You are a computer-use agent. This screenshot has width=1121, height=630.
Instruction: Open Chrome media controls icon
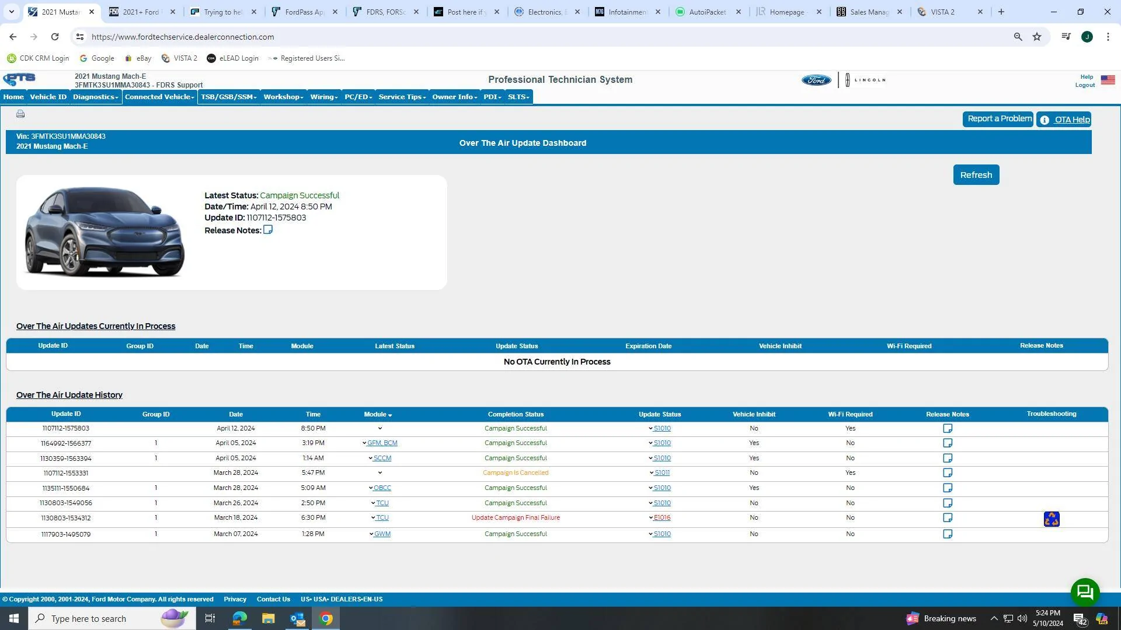(x=1066, y=37)
